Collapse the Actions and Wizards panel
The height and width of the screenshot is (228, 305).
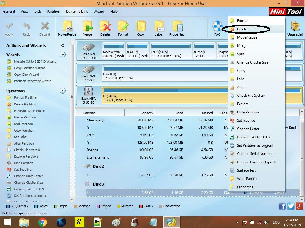[63, 45]
